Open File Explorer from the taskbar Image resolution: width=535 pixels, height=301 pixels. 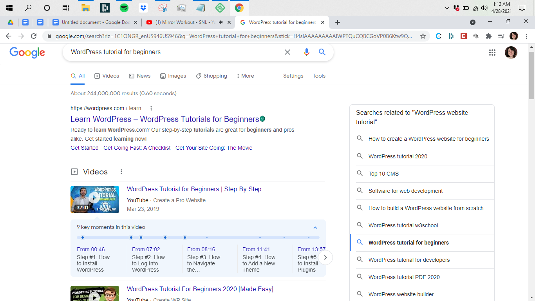click(85, 8)
